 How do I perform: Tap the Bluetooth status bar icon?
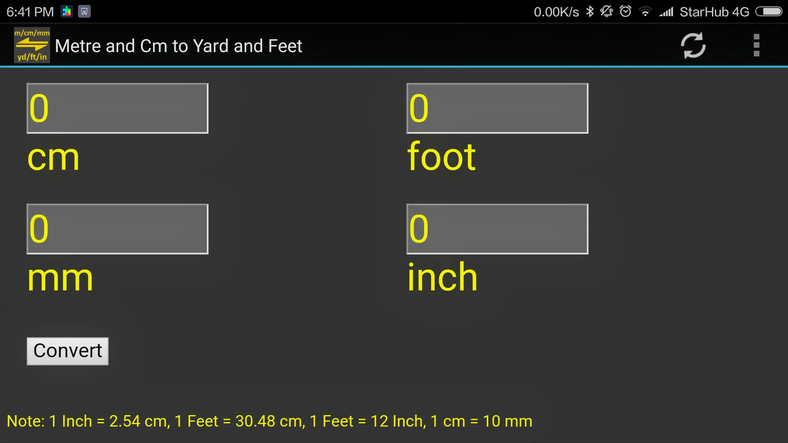(590, 11)
